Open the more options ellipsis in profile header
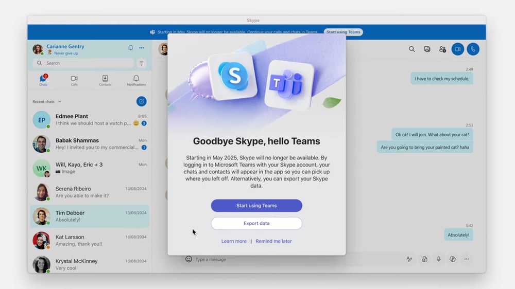 (142, 48)
